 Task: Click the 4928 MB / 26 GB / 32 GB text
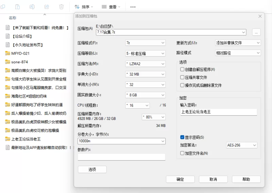[97, 118]
